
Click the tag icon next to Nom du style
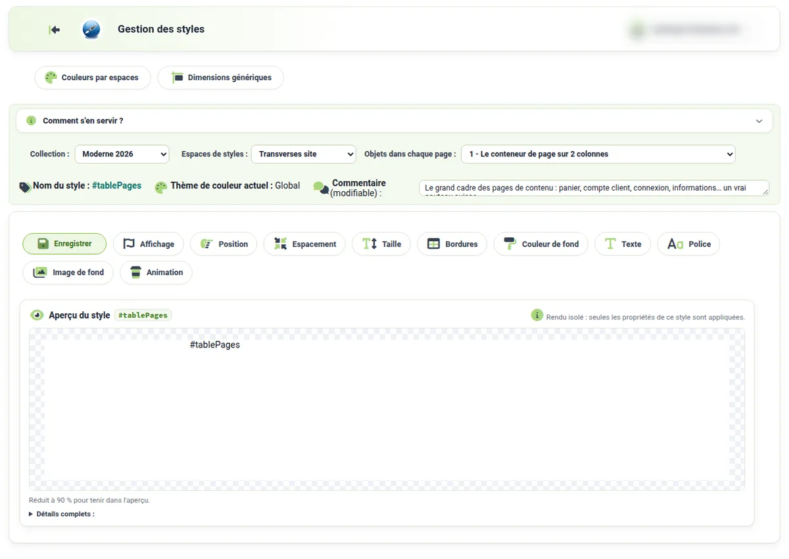pos(25,187)
